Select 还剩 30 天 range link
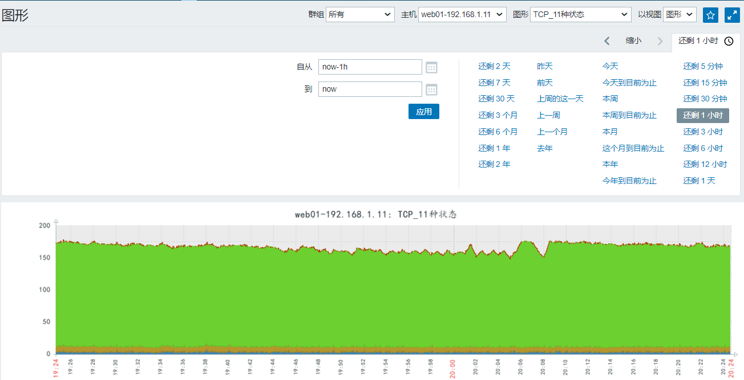 (x=496, y=99)
